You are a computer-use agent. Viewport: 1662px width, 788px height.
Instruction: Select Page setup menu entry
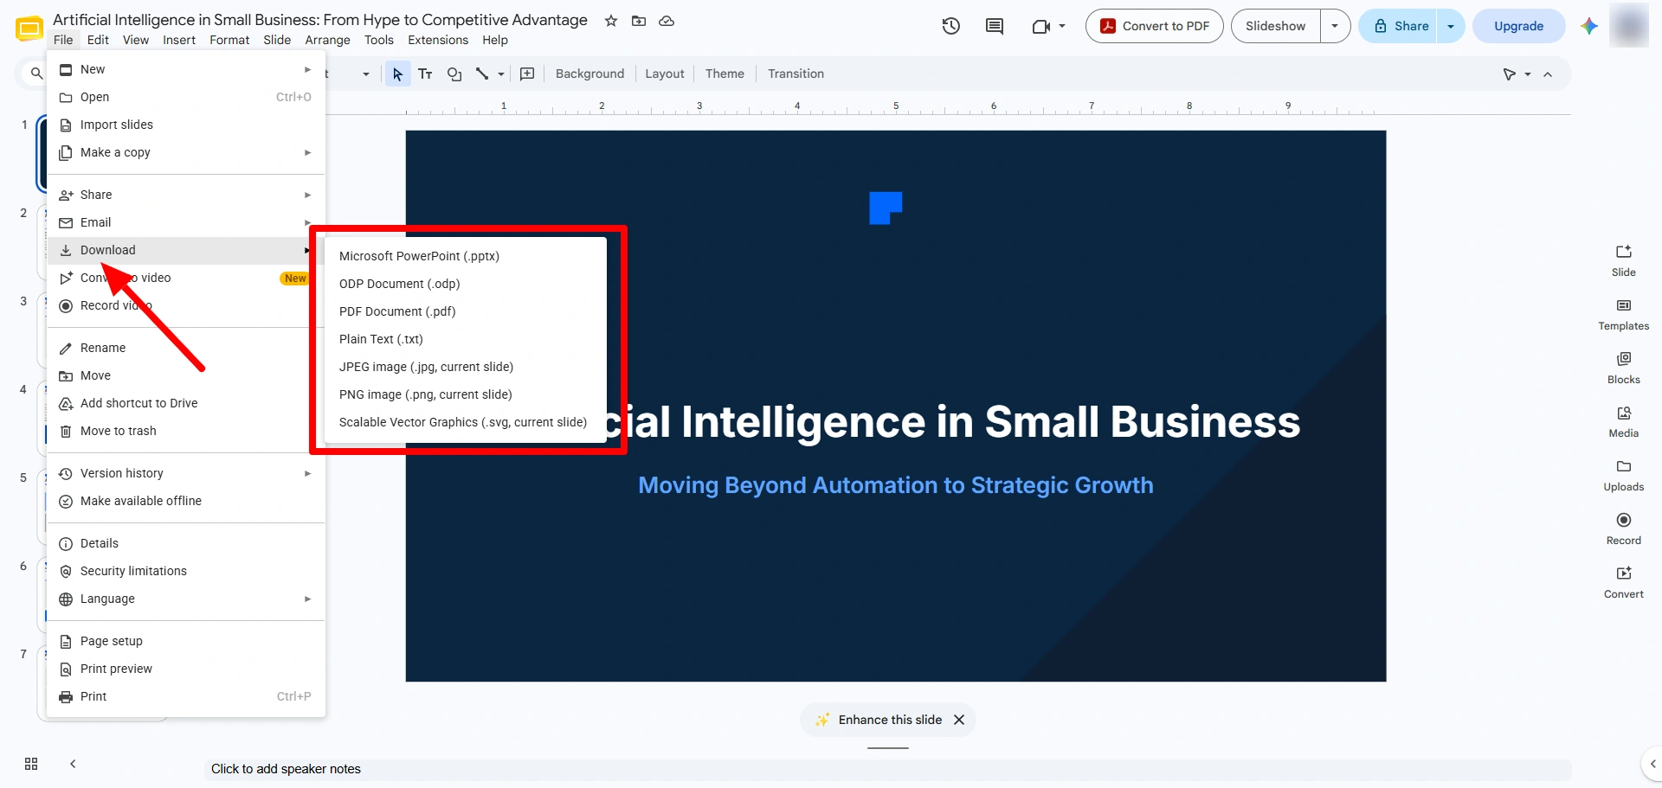186,641
